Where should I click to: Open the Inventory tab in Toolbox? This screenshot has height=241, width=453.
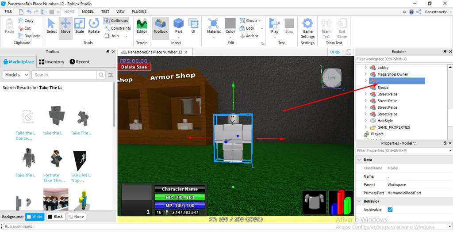pyautogui.click(x=51, y=62)
